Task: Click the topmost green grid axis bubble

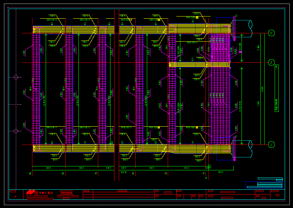Action: (271, 33)
